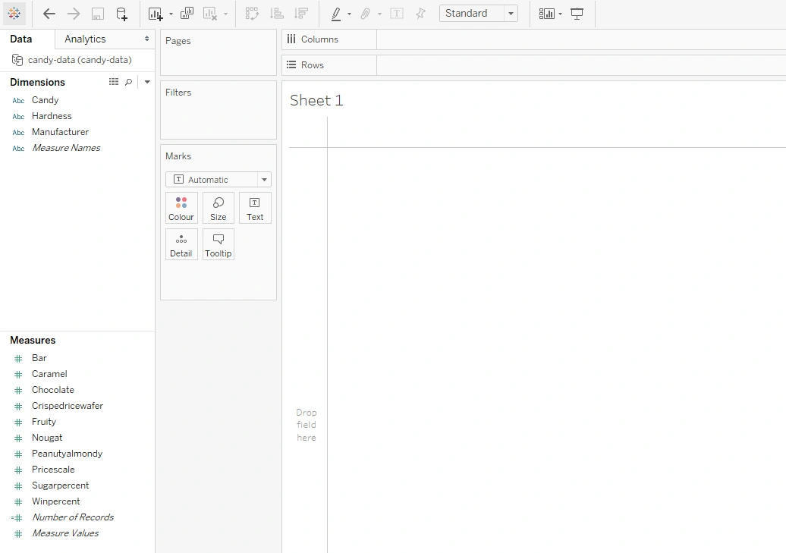Add a new data source
Viewport: 786px width, 553px height.
[x=121, y=14]
